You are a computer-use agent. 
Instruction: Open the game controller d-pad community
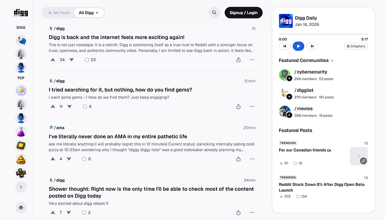[x=21, y=173]
